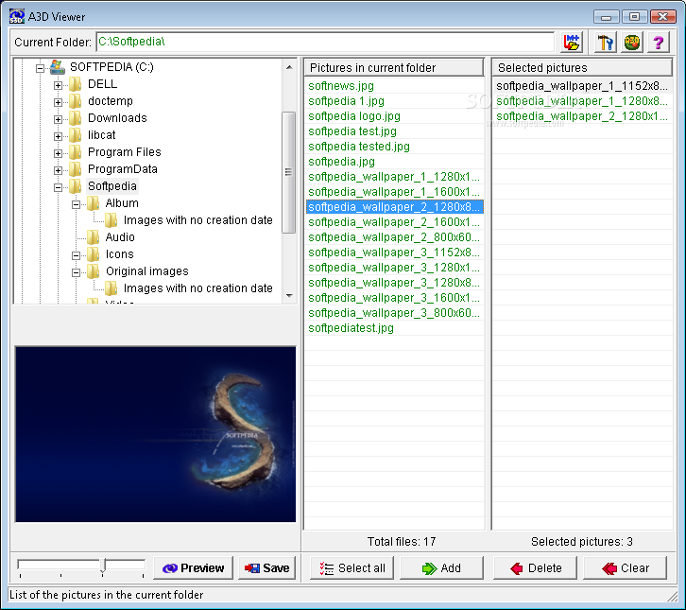Select softpedia_wallpaper_2_1600x1... file

pyautogui.click(x=395, y=222)
